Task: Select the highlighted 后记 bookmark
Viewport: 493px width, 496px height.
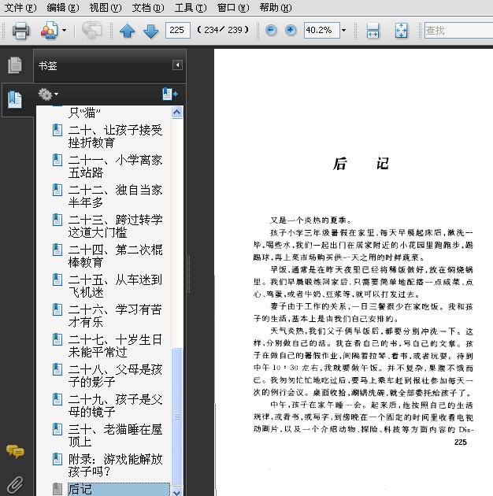Action: click(x=119, y=490)
